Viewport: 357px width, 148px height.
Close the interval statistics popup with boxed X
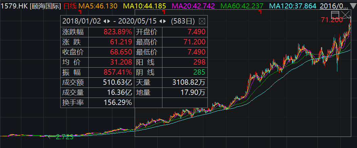pos(202,22)
